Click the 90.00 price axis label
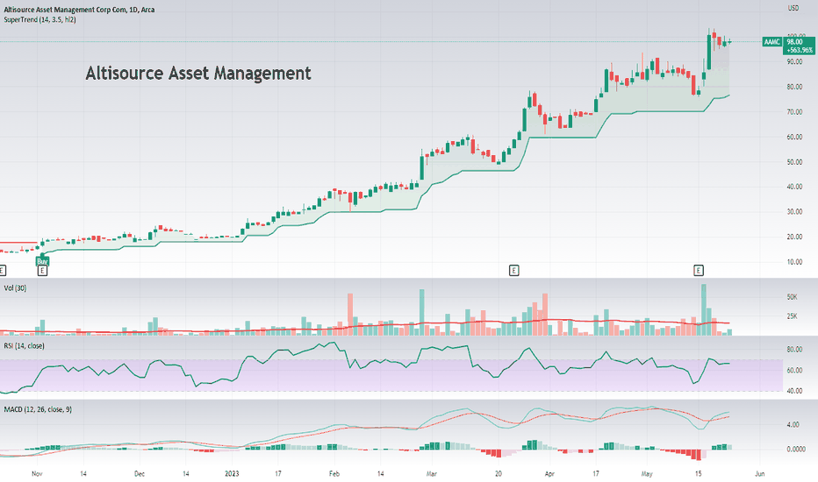 (794, 61)
